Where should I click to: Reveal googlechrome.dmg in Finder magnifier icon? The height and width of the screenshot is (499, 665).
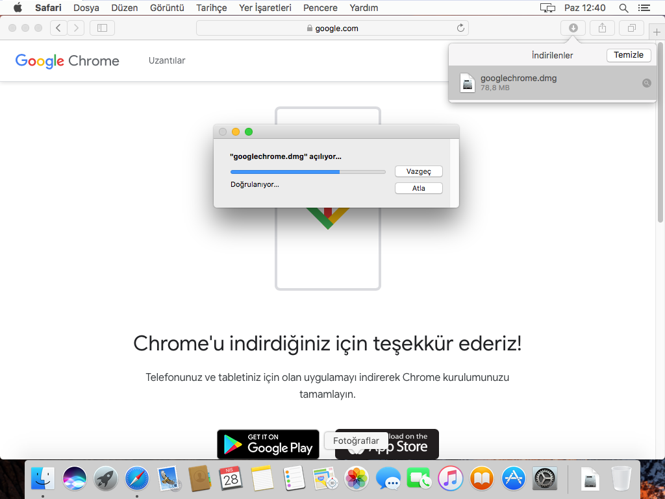pos(646,83)
